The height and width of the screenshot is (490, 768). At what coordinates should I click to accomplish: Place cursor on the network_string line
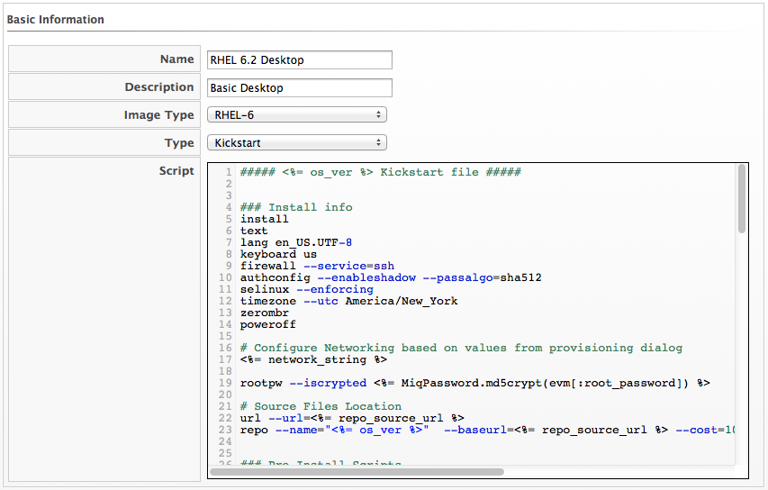314,359
